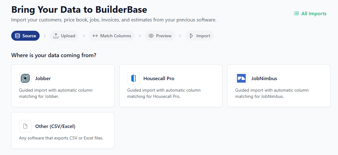Screen dimensions: 338x155
Task: Click the Jobber guided import description
Action: 56,93
